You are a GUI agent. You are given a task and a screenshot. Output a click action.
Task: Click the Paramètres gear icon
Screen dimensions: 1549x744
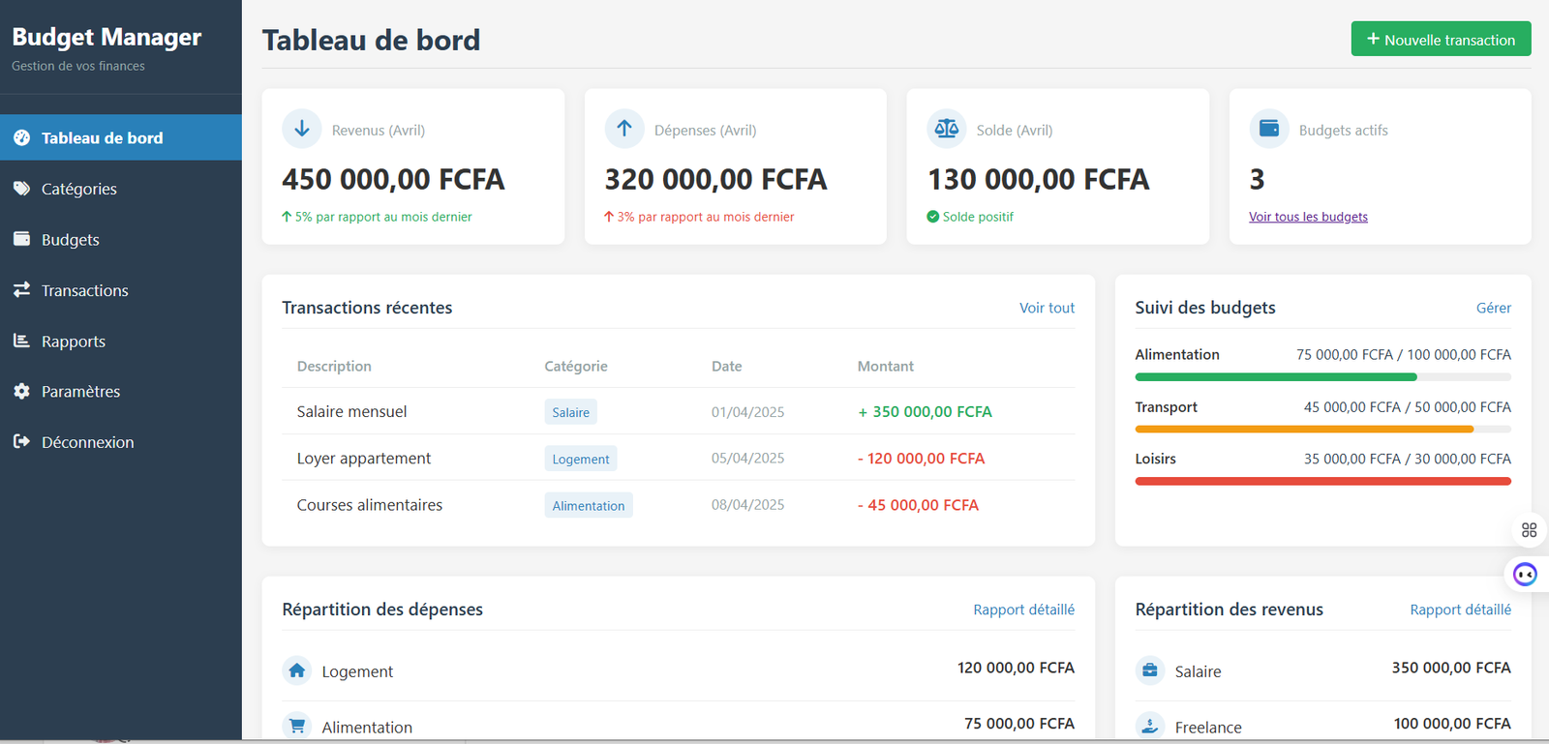pos(21,391)
